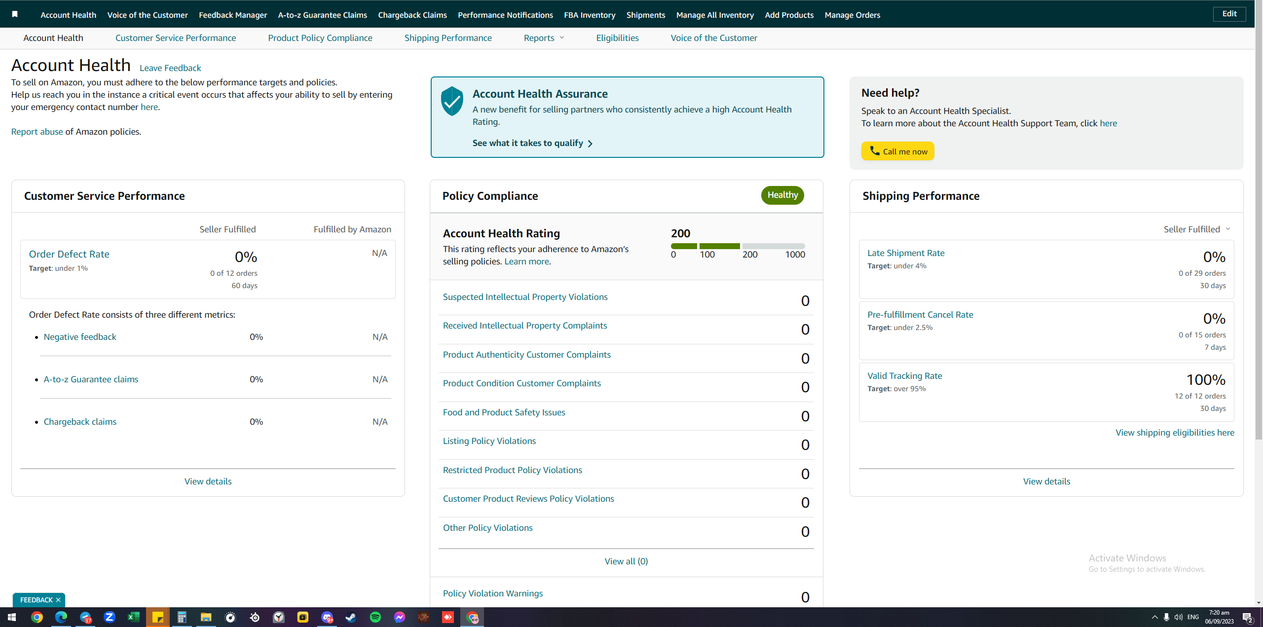1263x627 pixels.
Task: Open AnyDesk from the taskbar
Action: tap(448, 617)
